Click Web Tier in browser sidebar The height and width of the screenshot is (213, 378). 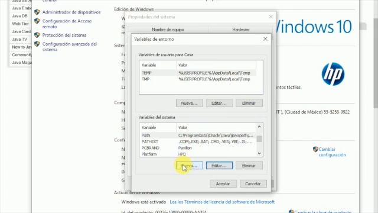20,24
